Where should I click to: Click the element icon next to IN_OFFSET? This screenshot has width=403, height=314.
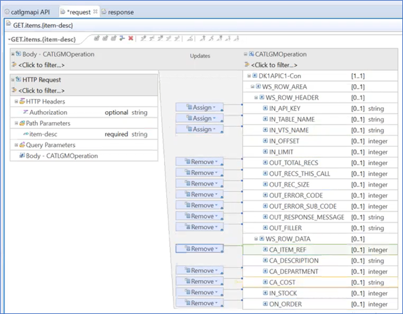pos(265,141)
